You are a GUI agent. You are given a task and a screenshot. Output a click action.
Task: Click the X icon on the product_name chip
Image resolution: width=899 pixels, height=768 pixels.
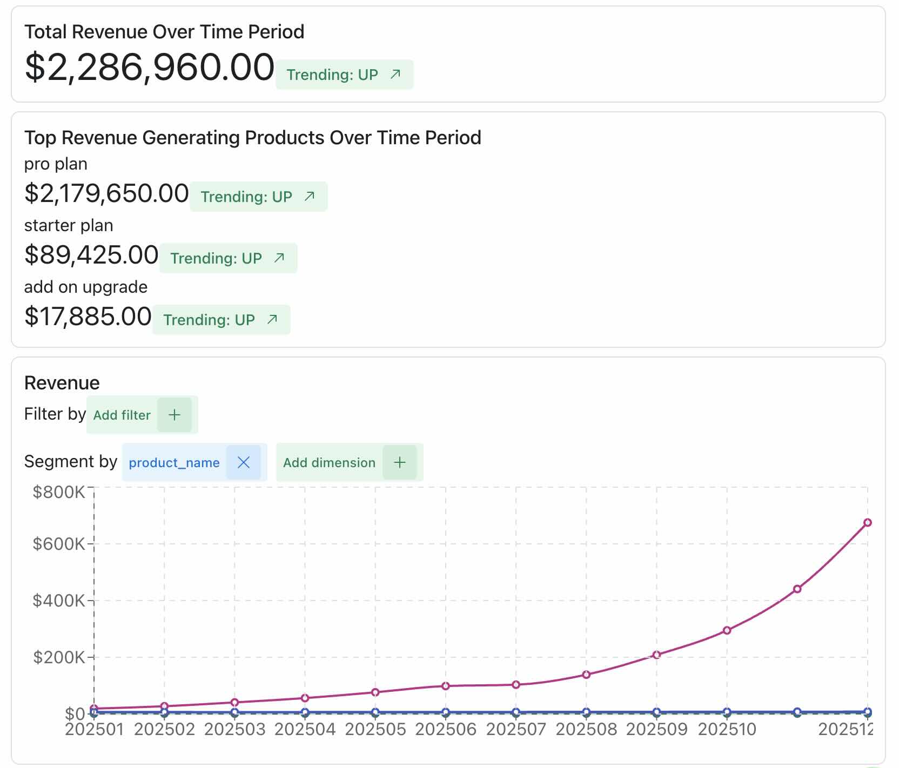pyautogui.click(x=244, y=462)
